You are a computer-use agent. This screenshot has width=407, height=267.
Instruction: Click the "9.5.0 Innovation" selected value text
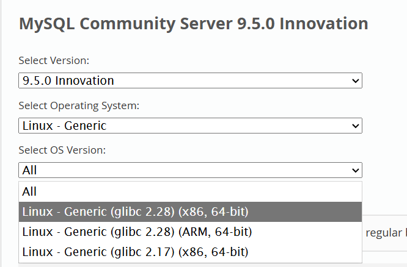tap(68, 80)
